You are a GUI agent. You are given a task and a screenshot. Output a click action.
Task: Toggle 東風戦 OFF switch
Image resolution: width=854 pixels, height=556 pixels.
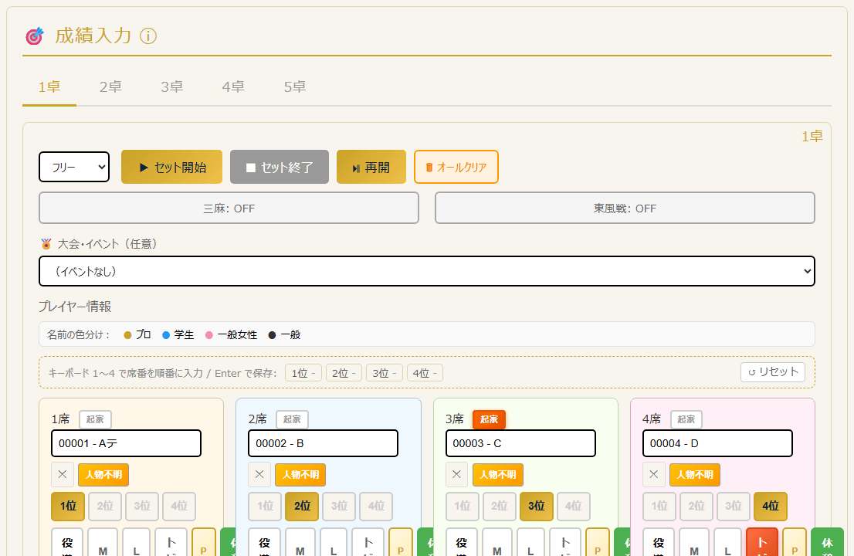coord(625,208)
